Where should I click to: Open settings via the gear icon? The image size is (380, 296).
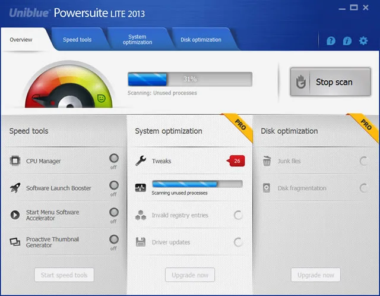point(363,40)
